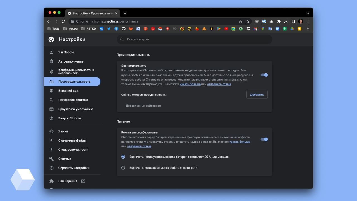Open the profile avatar menu
This screenshot has width=357, height=201.
coord(301,21)
